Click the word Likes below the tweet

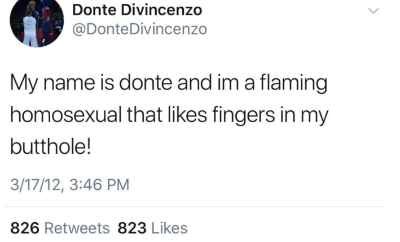pos(169,228)
